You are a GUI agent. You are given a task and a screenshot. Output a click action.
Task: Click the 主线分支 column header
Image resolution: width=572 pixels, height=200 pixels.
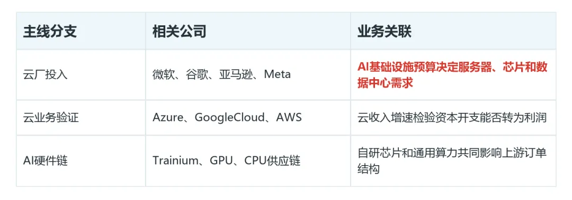click(x=81, y=31)
